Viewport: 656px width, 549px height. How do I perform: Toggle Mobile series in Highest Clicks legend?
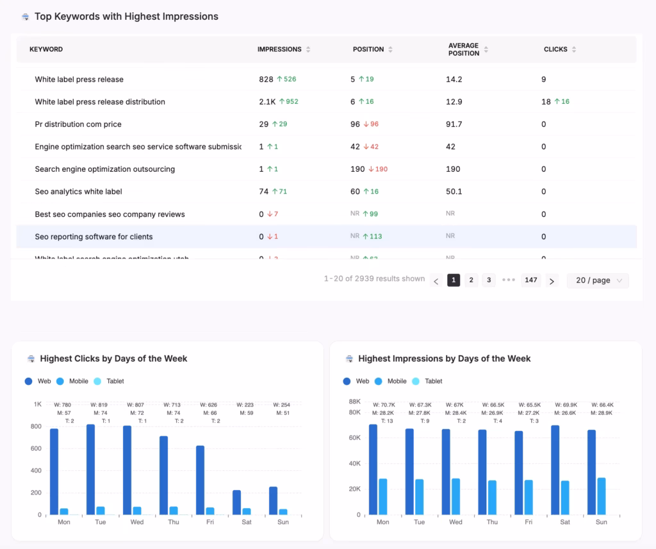click(60, 381)
